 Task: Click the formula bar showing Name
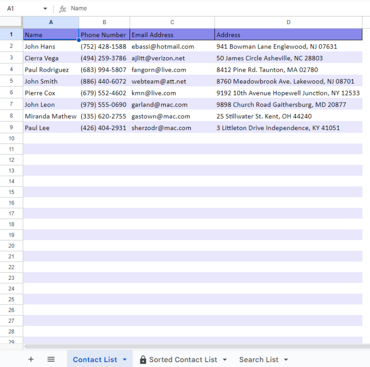tap(220, 9)
